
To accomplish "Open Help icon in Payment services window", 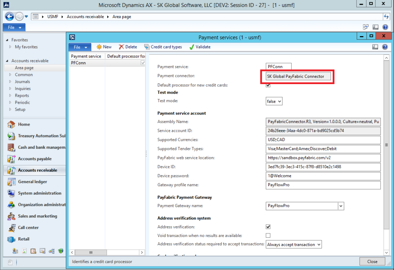I will tap(385, 47).
